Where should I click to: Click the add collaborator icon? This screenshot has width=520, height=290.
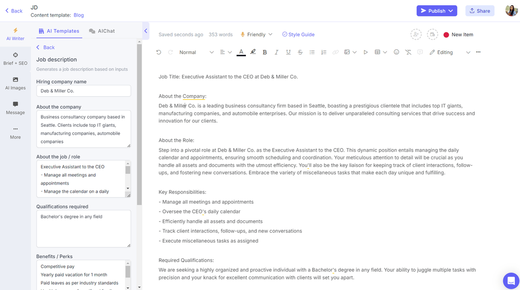click(416, 34)
